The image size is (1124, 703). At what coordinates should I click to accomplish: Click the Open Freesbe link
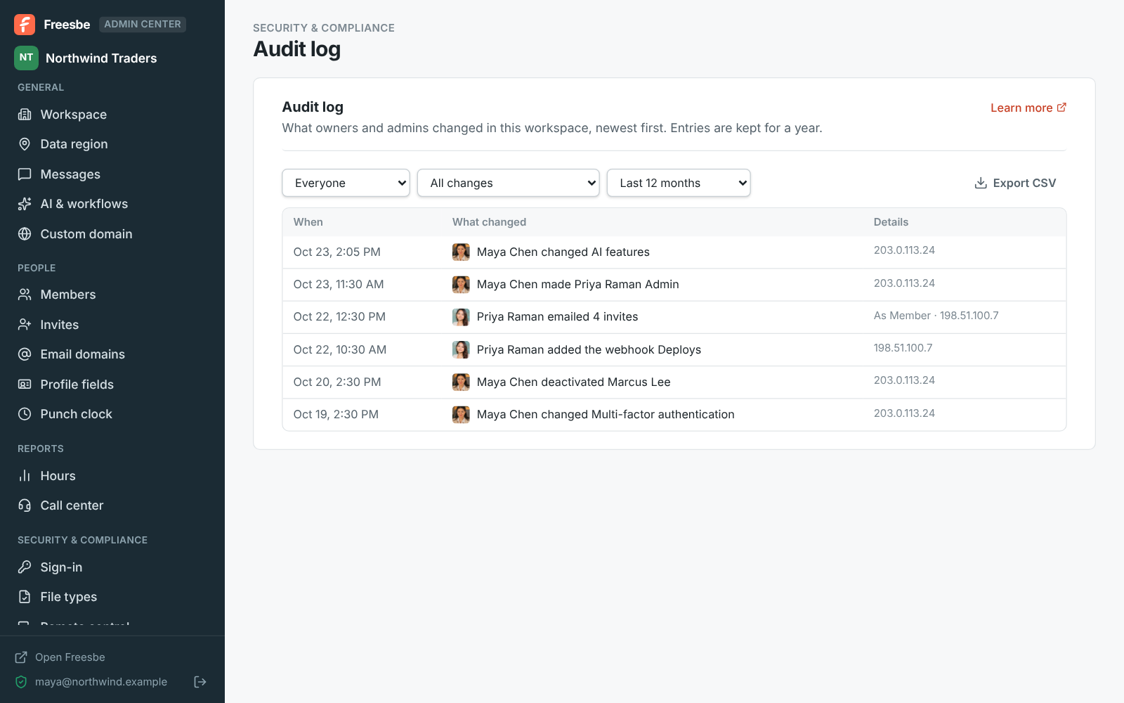coord(60,657)
